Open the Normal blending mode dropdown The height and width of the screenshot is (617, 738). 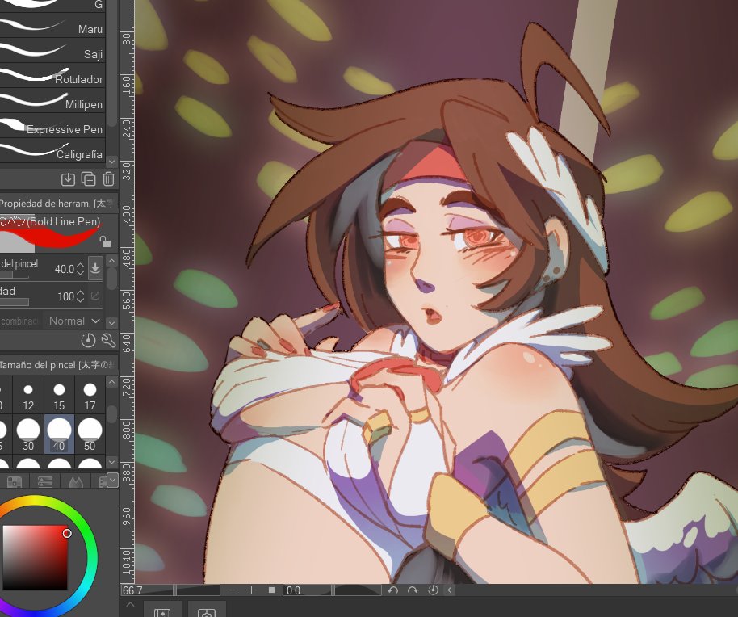[74, 321]
